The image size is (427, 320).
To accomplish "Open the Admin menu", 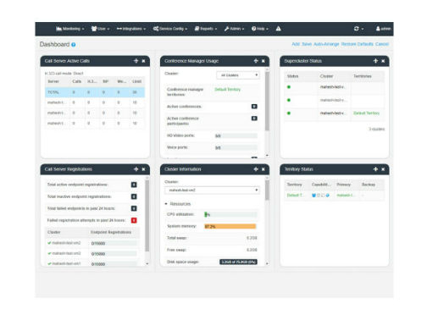I will coord(234,29).
